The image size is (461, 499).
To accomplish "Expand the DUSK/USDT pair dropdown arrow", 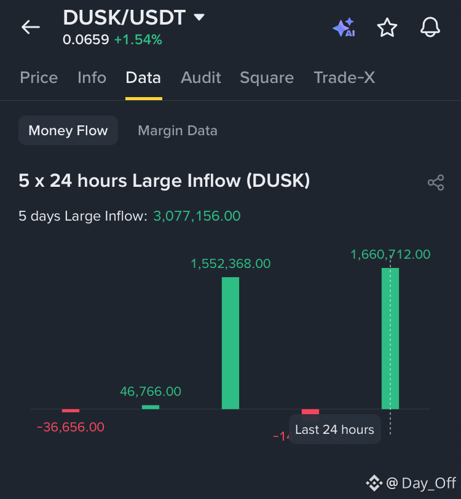I will tap(199, 17).
